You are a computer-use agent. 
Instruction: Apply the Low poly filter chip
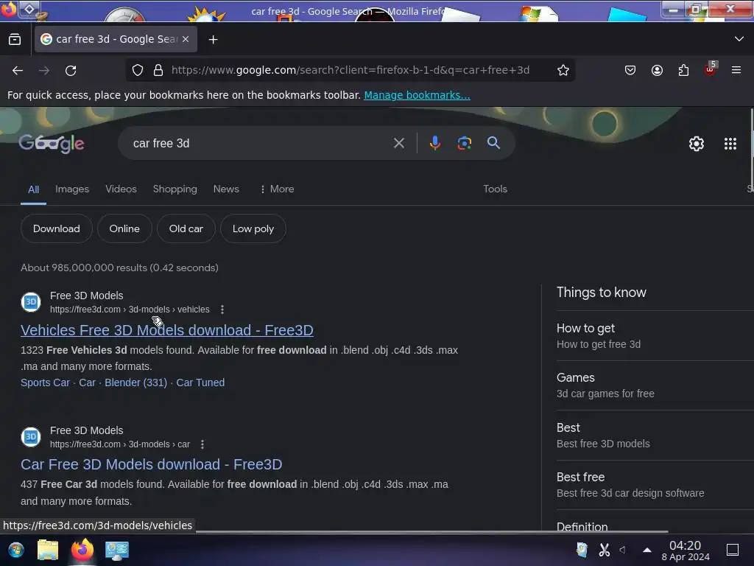pos(253,228)
